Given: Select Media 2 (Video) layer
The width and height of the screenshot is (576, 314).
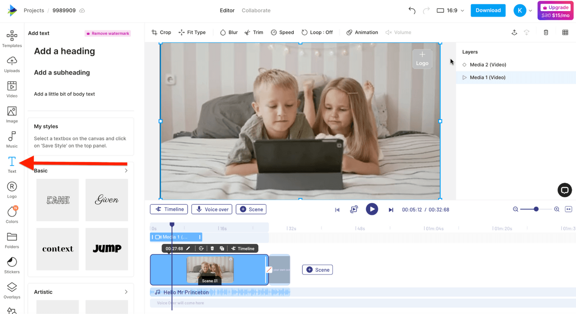Looking at the screenshot, I should pyautogui.click(x=488, y=64).
